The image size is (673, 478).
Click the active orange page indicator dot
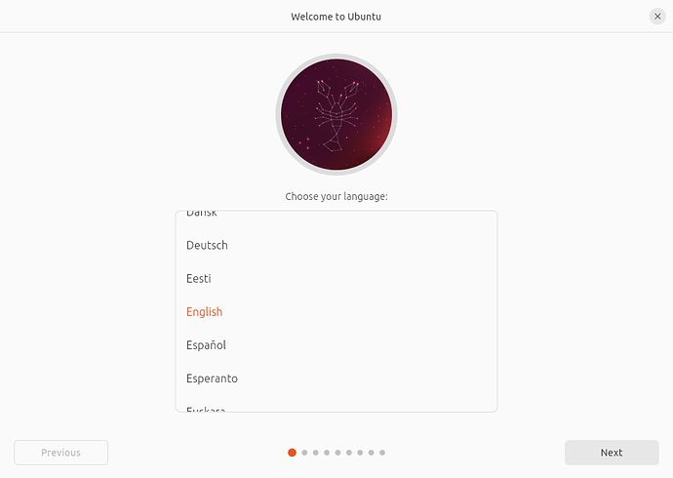click(292, 453)
